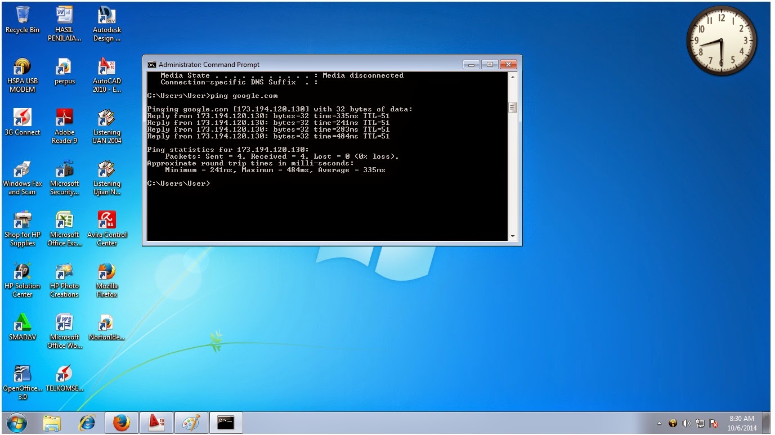
Task: Click the reply line with time=335ms
Action: point(268,116)
